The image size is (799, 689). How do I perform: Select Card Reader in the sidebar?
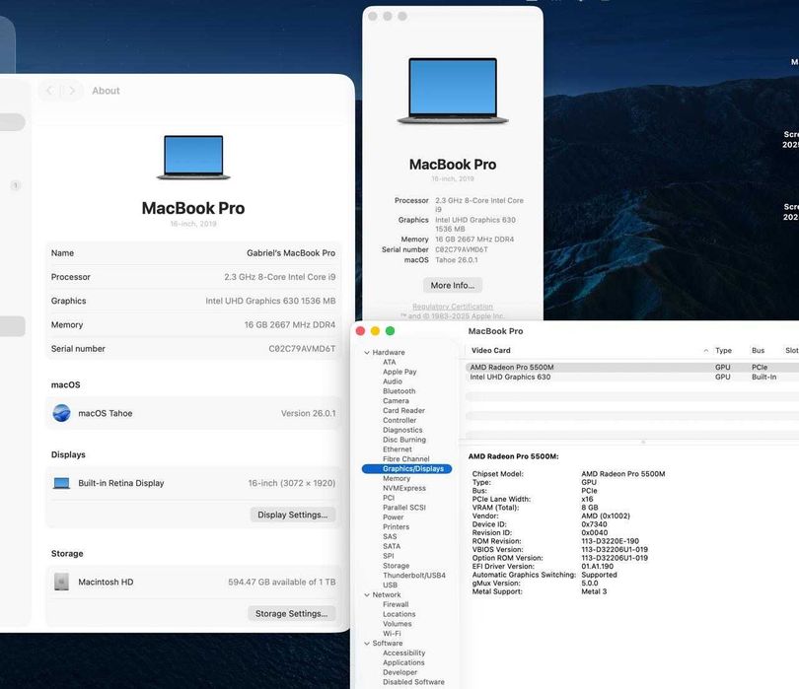point(403,410)
